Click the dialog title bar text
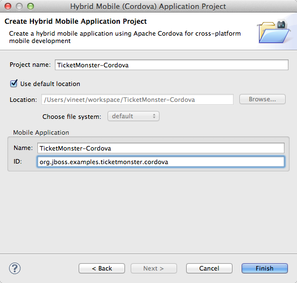 148,6
